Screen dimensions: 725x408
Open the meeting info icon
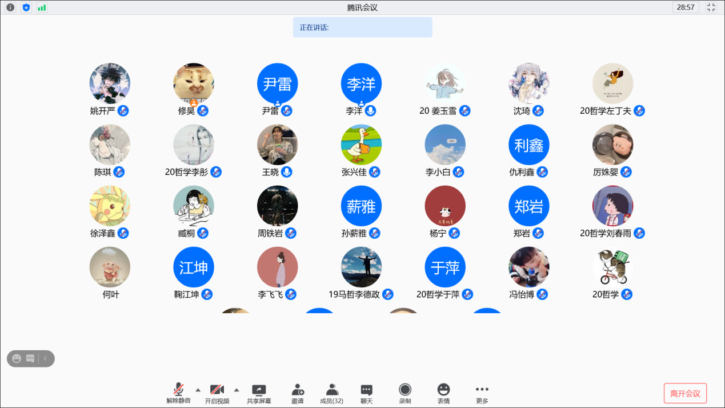click(x=10, y=7)
